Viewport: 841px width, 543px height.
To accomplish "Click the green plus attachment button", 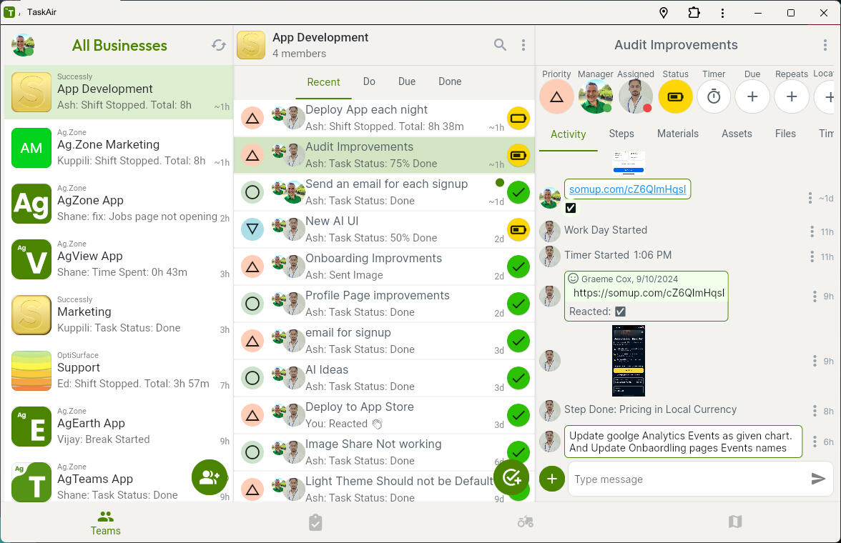I will [551, 479].
